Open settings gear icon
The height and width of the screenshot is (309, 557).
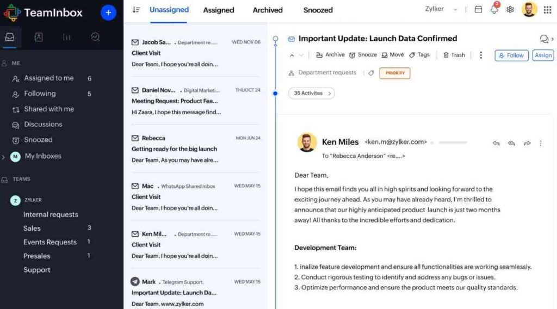[x=510, y=10]
